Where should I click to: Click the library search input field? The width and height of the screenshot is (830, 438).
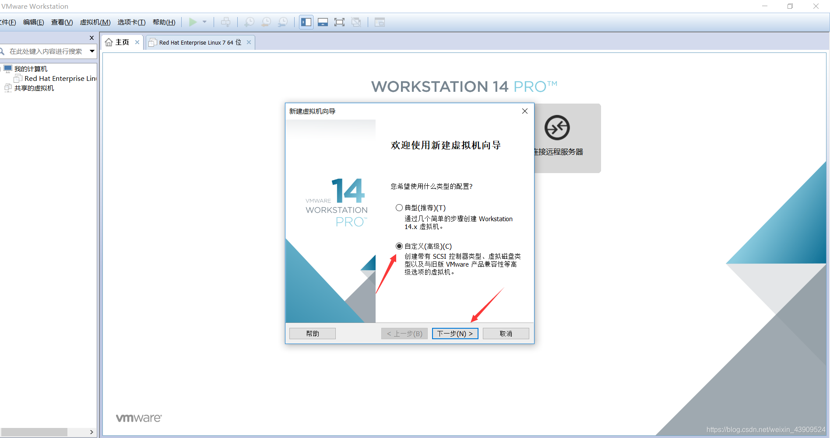46,51
